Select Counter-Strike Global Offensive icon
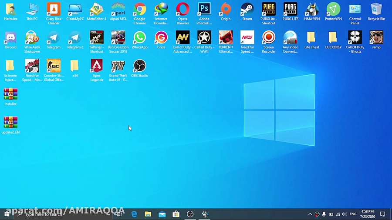Viewport: 392px width, 220px height. (x=54, y=70)
